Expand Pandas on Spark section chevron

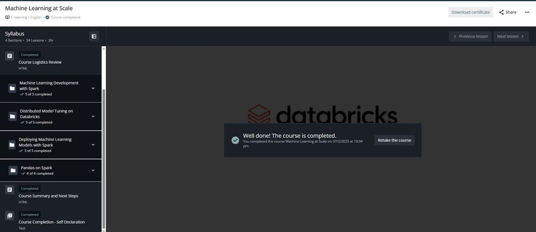(x=93, y=170)
